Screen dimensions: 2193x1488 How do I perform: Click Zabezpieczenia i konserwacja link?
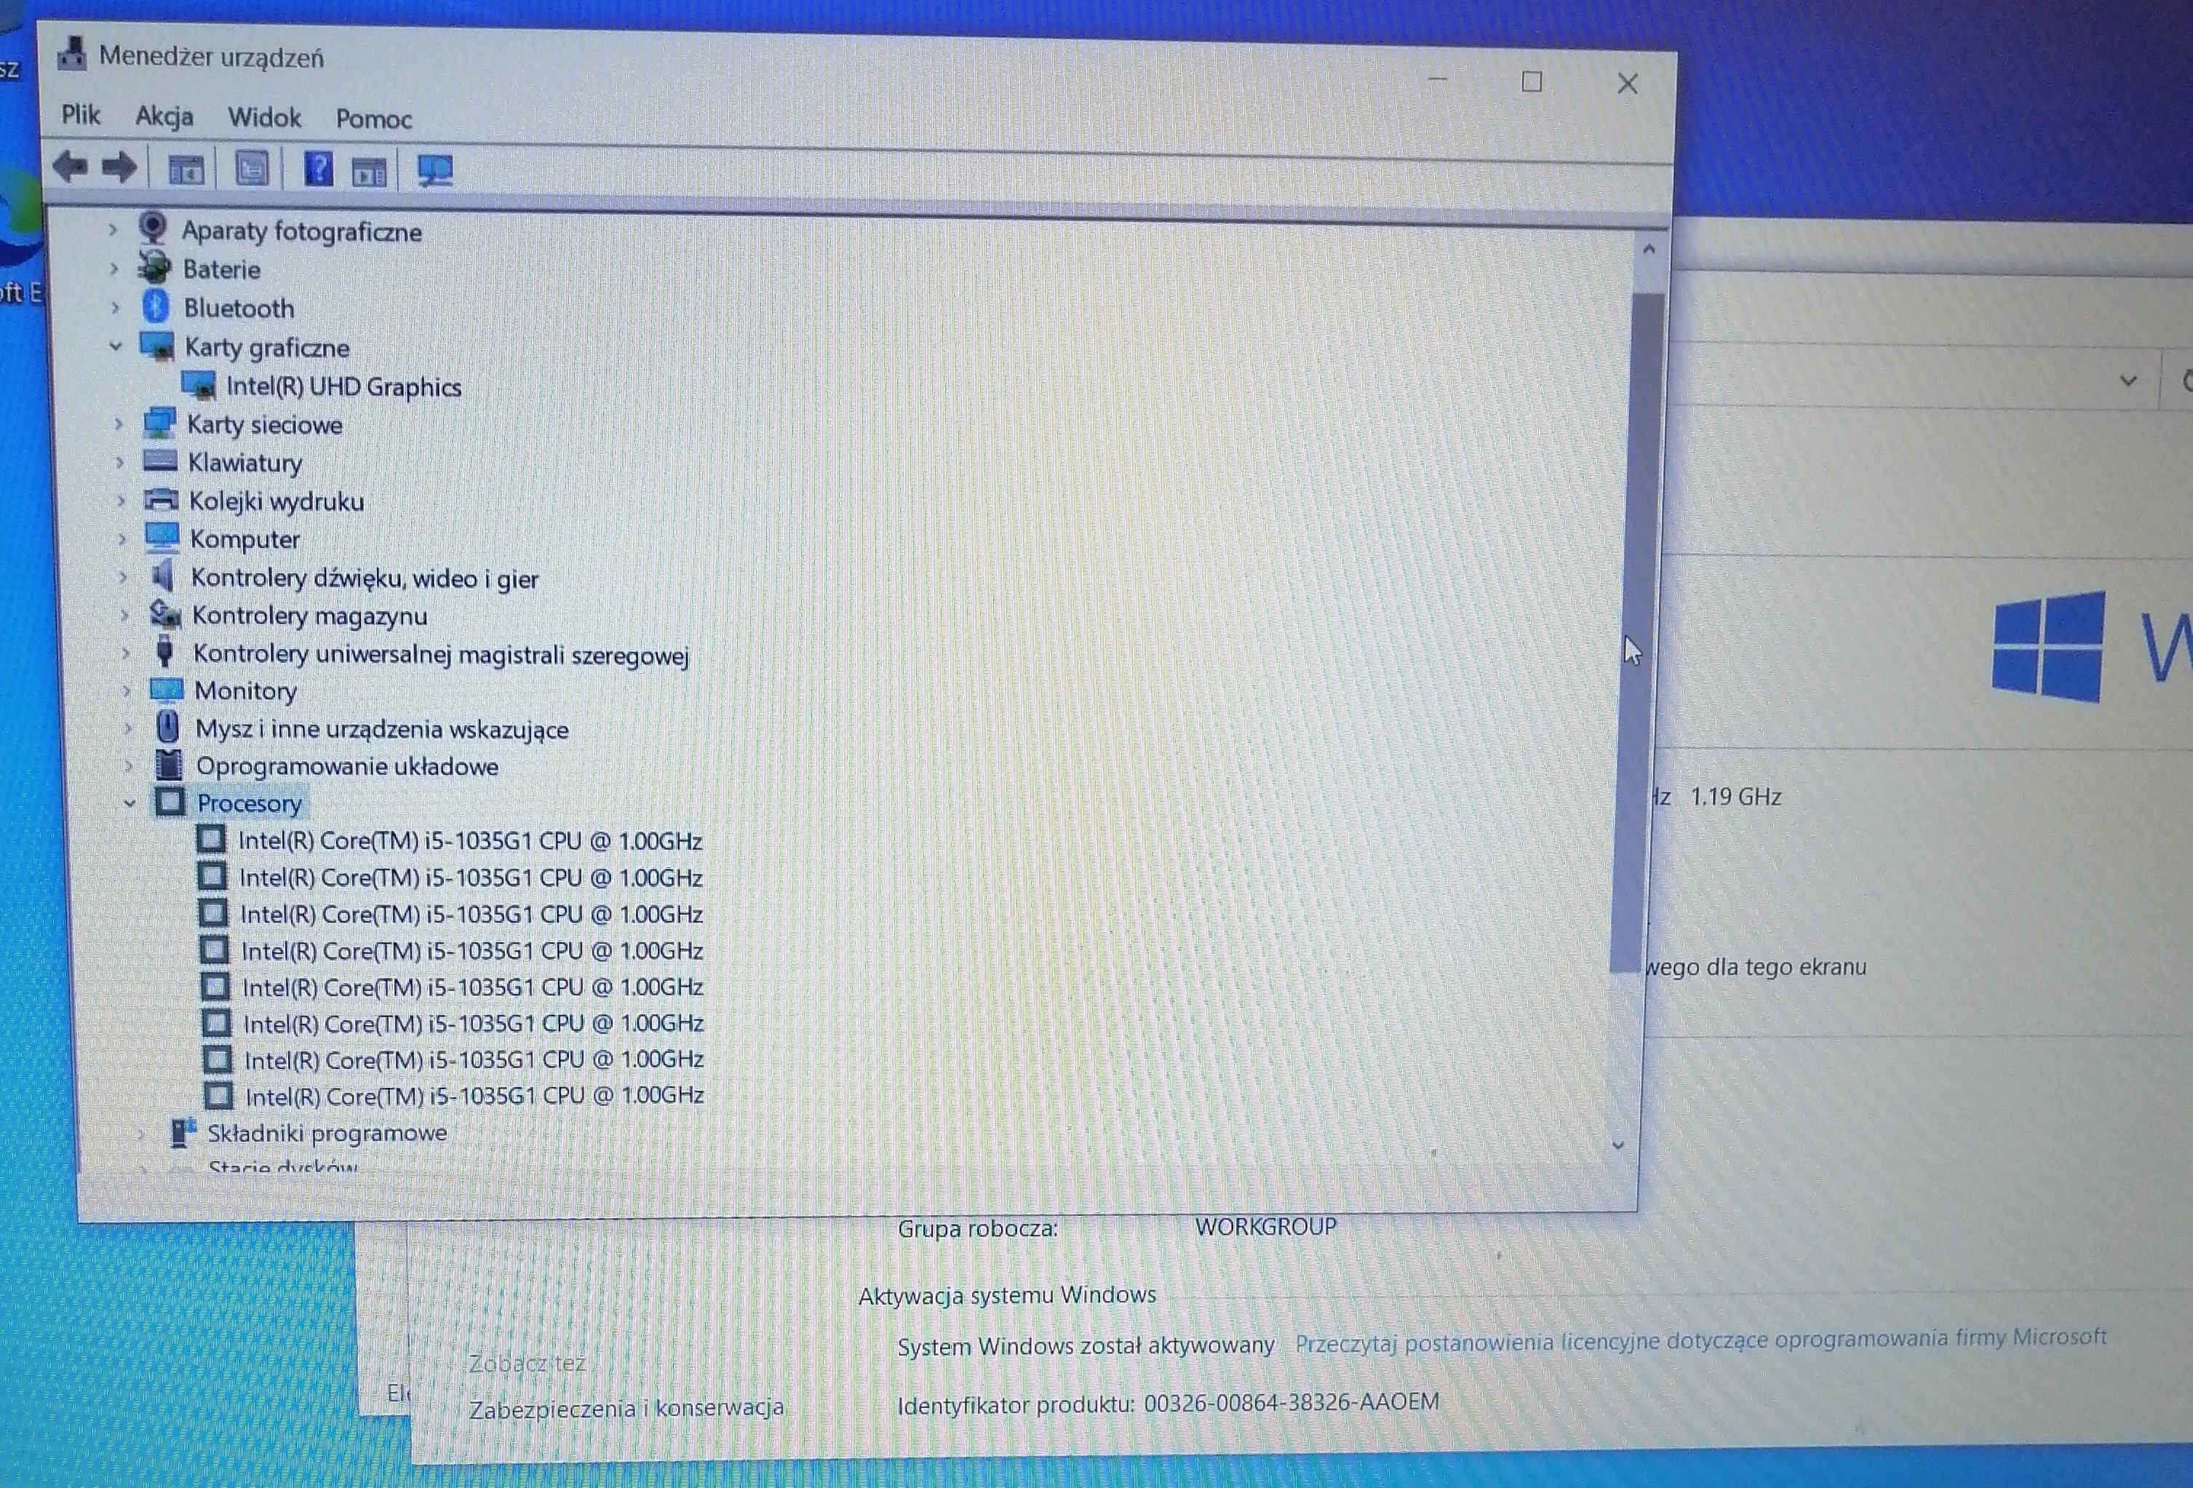click(626, 1408)
